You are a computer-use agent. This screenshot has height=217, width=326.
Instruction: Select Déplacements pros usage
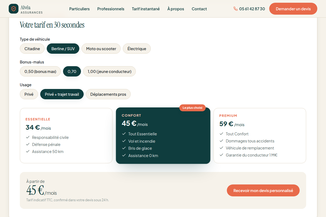[108, 94]
